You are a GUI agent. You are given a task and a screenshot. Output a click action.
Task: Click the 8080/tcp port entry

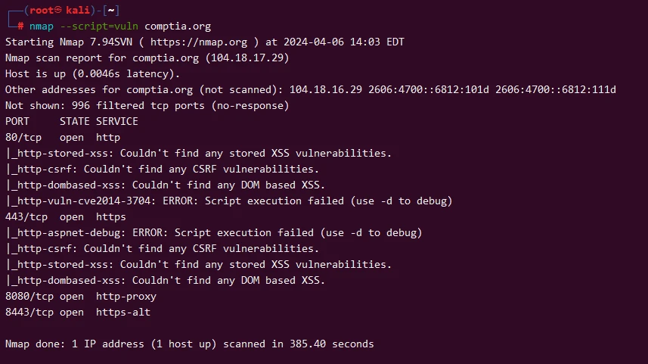click(x=26, y=296)
